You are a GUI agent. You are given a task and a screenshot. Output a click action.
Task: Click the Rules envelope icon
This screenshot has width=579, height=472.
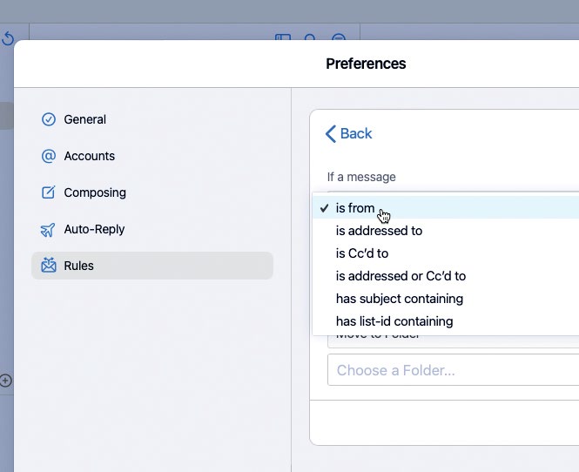click(x=49, y=266)
